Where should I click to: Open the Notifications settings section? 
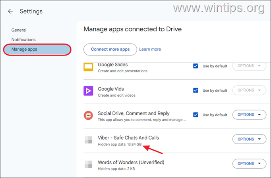tap(23, 40)
